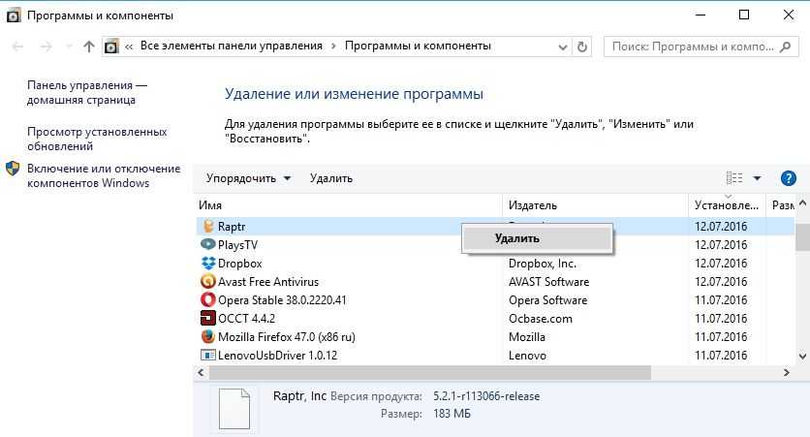Viewport: 810px width, 437px height.
Task: Click the search magnifier icon
Action: click(785, 47)
